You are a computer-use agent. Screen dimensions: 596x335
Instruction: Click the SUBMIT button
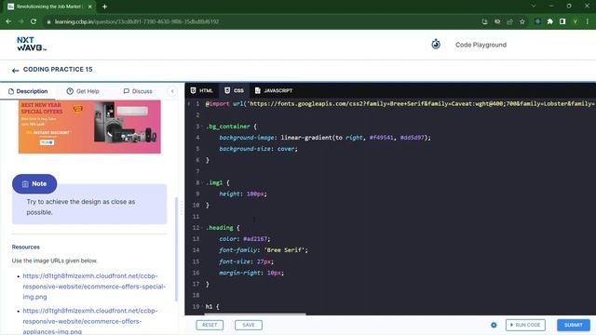[574, 325]
